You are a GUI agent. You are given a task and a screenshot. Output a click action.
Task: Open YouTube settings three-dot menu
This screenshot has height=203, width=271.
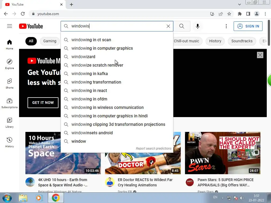point(226,26)
